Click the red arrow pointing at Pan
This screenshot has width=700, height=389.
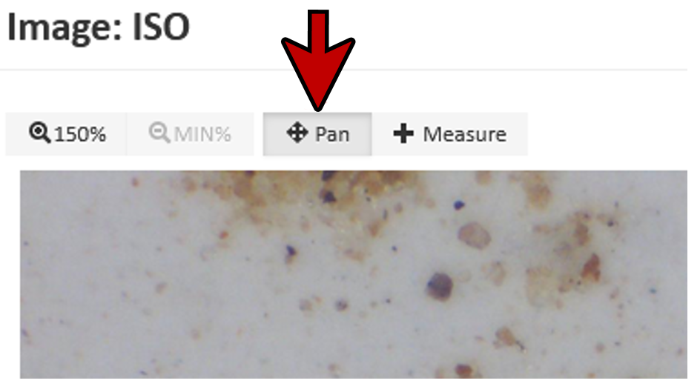click(318, 60)
